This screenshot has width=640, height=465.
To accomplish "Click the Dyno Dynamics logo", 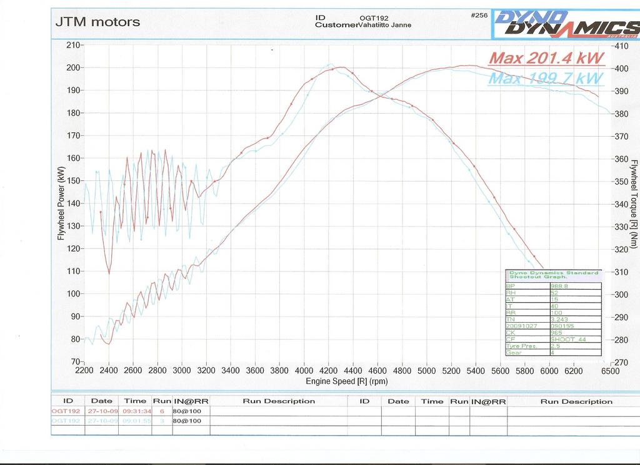I will (x=566, y=24).
